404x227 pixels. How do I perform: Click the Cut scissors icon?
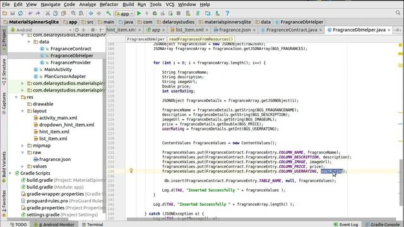[48, 13]
